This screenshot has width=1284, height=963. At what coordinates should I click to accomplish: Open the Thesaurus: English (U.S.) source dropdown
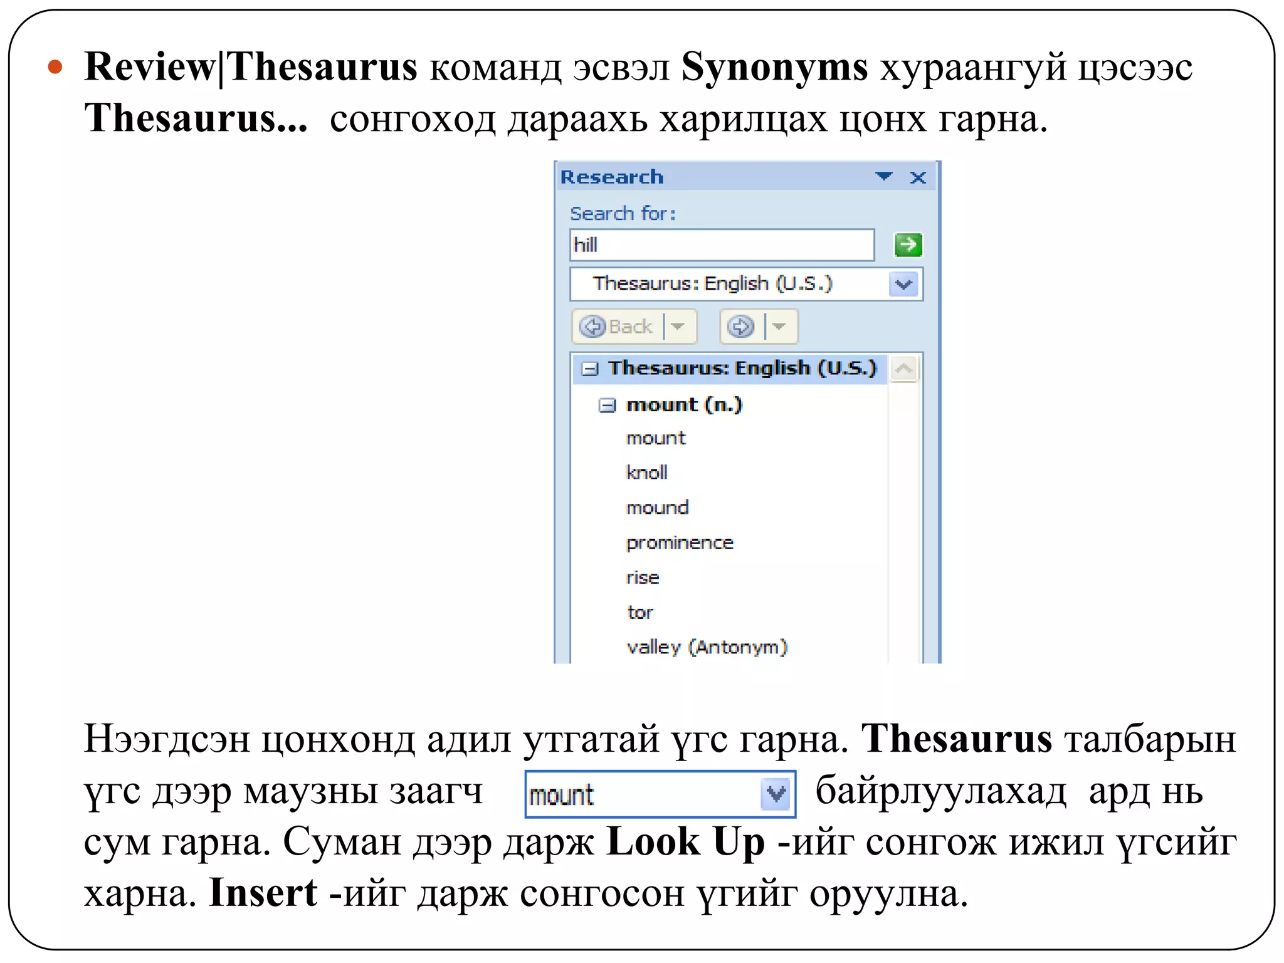(x=903, y=285)
